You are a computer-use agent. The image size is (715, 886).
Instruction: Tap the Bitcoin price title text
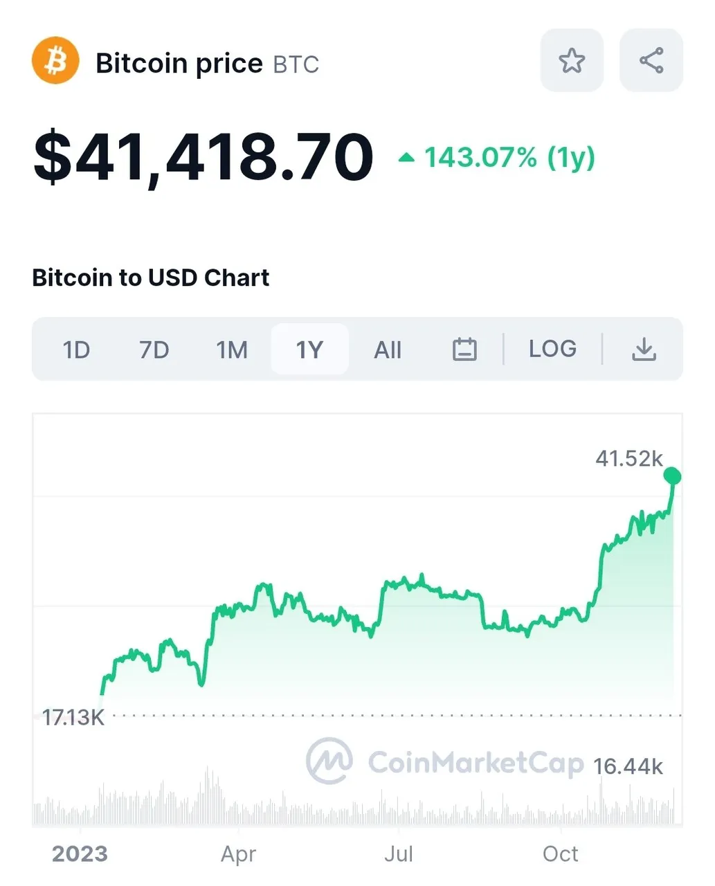(x=179, y=63)
